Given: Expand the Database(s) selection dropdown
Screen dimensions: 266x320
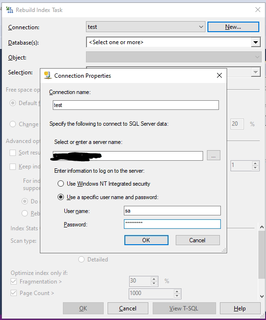Looking at the screenshot, I should (255, 42).
